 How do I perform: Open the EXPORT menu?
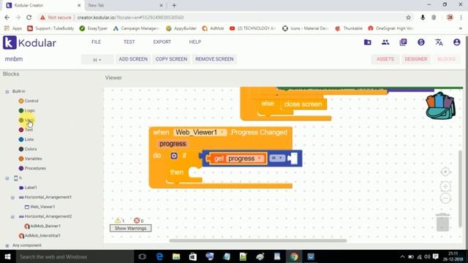tap(162, 42)
